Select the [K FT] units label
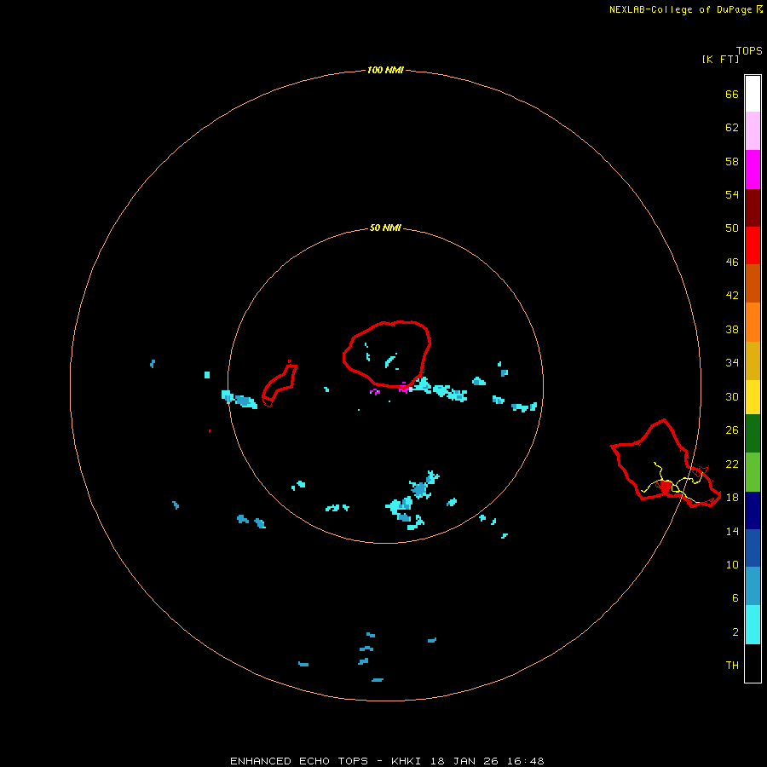The height and width of the screenshot is (767, 767). click(720, 59)
